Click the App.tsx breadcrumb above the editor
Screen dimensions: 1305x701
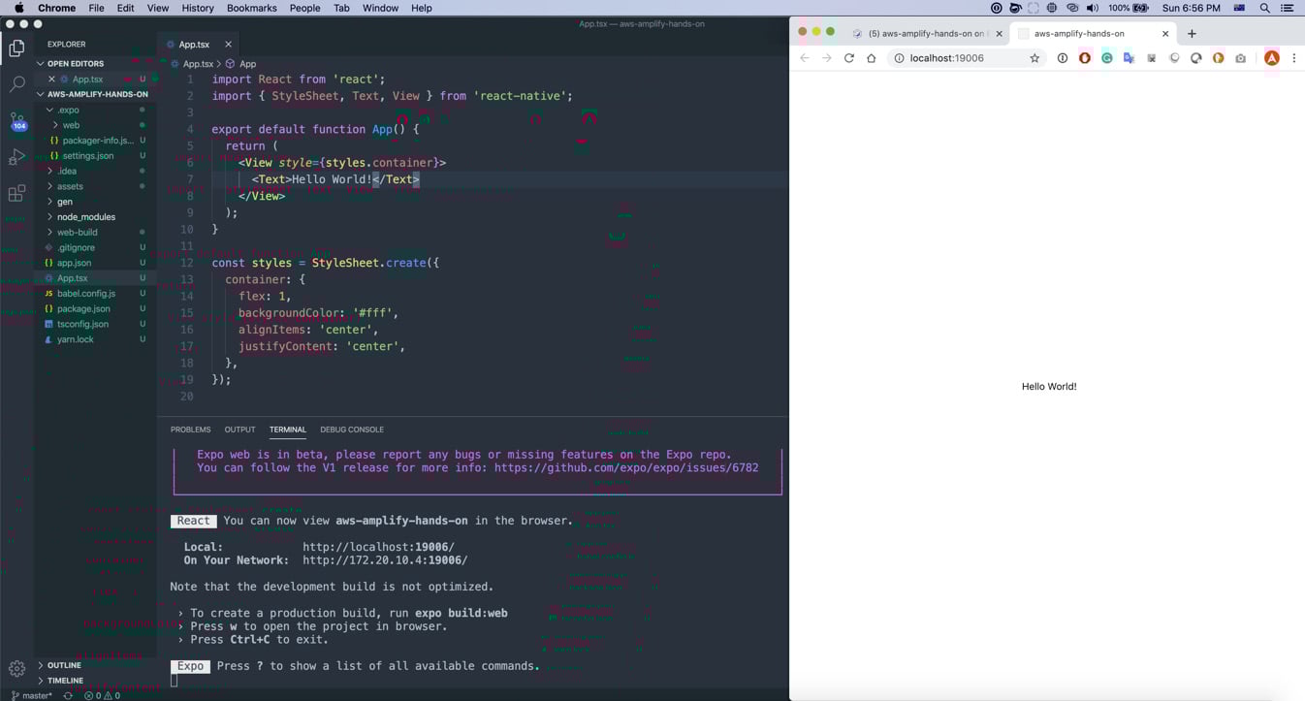[x=198, y=64]
